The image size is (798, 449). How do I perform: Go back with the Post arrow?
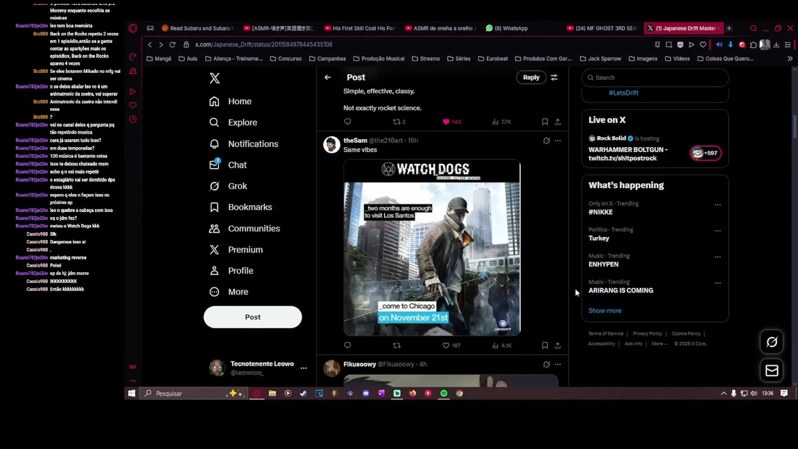(327, 77)
